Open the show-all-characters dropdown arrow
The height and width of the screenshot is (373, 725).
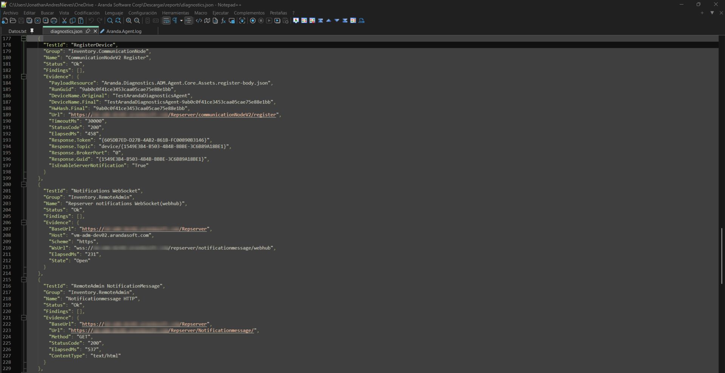click(x=181, y=21)
